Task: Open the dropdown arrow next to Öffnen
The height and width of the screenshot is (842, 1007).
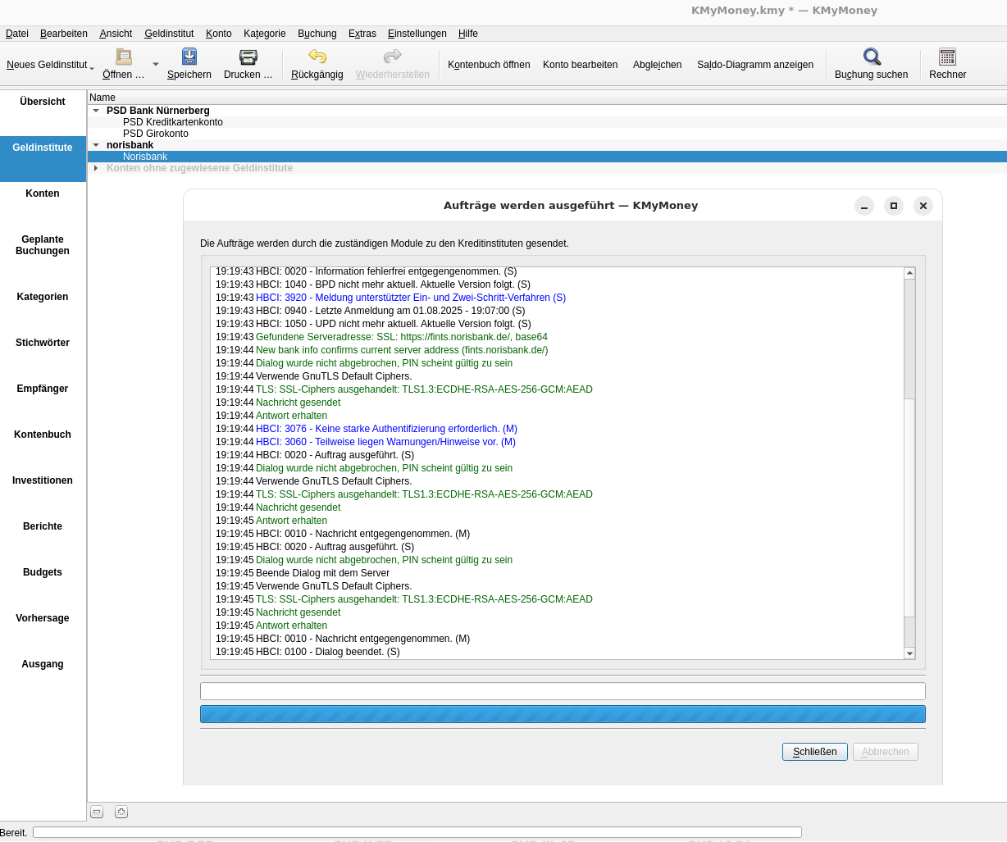Action: click(156, 65)
